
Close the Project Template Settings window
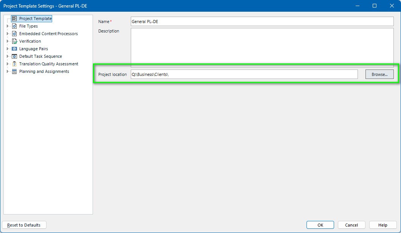(392, 6)
